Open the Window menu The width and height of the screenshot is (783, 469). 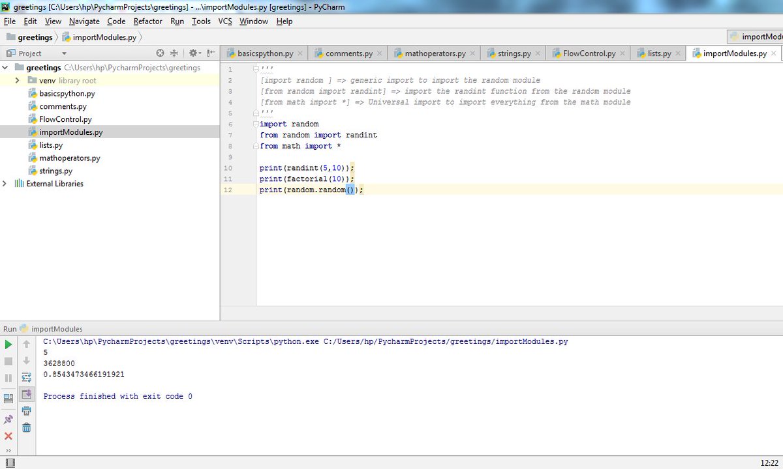[254, 21]
